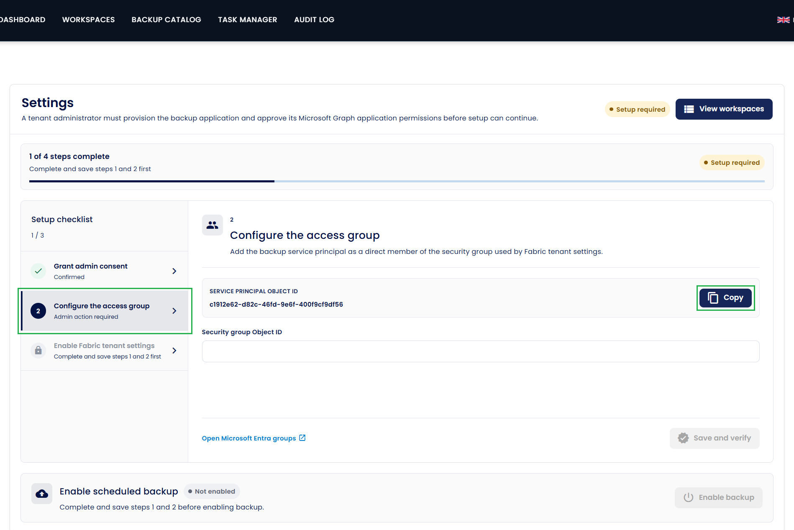794x530 pixels.
Task: Click the '1 / 3' checklist counter
Action: (x=38, y=236)
